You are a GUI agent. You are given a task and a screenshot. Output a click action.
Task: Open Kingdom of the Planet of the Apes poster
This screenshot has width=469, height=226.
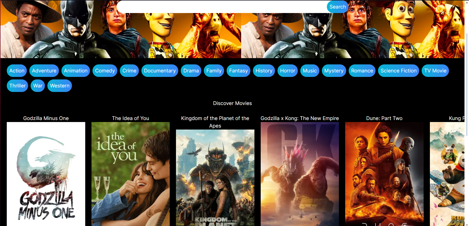pyautogui.click(x=215, y=178)
